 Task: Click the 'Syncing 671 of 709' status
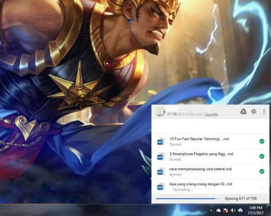241,199
